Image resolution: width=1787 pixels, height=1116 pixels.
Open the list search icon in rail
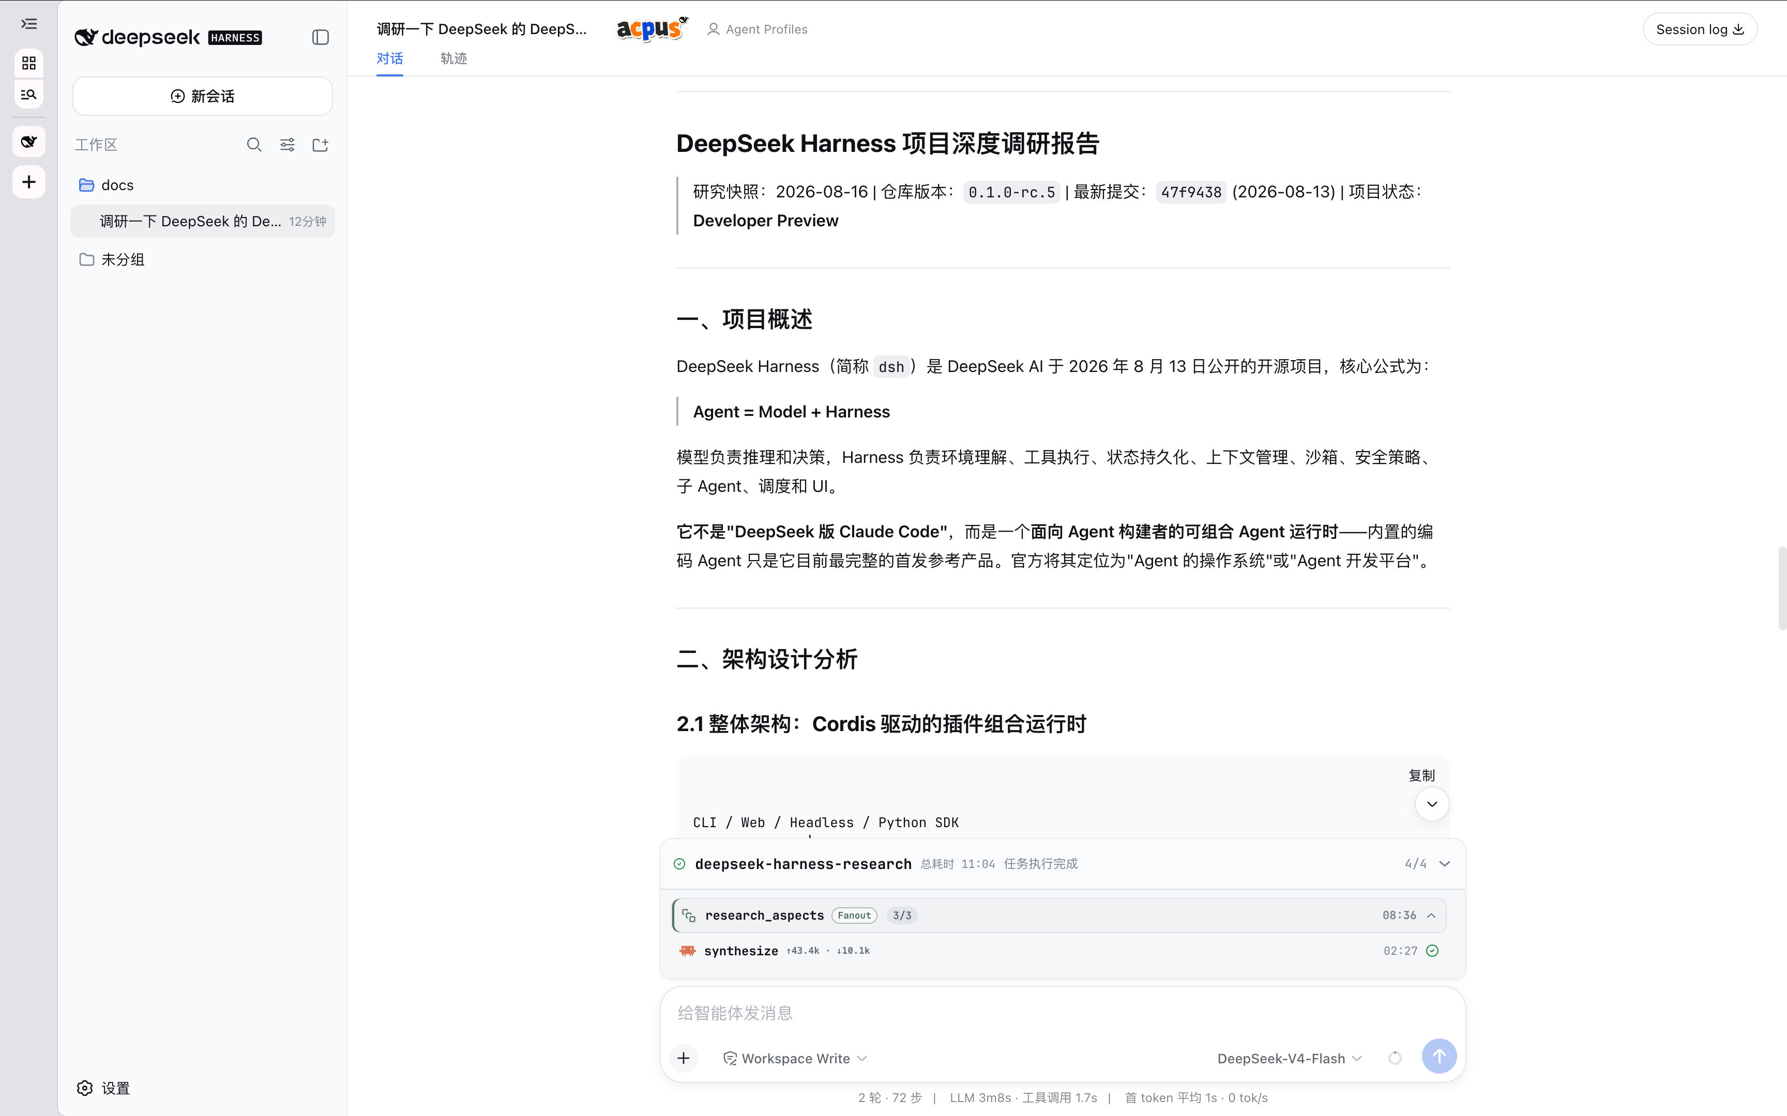[x=29, y=95]
